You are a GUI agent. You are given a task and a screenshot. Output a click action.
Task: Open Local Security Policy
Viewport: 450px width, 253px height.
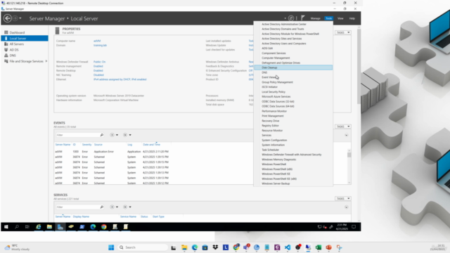(x=293, y=92)
